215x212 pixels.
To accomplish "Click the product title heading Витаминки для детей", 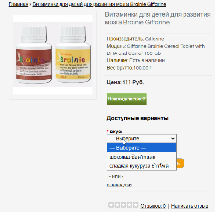I will click(157, 18).
